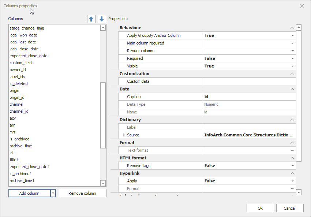
Task: Click the Remove column button
Action: coord(82,193)
